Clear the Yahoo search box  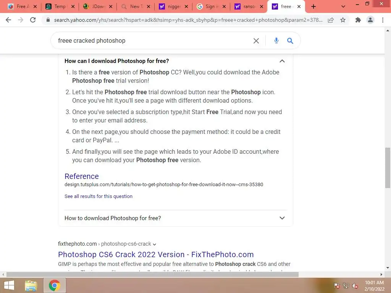[x=256, y=41]
